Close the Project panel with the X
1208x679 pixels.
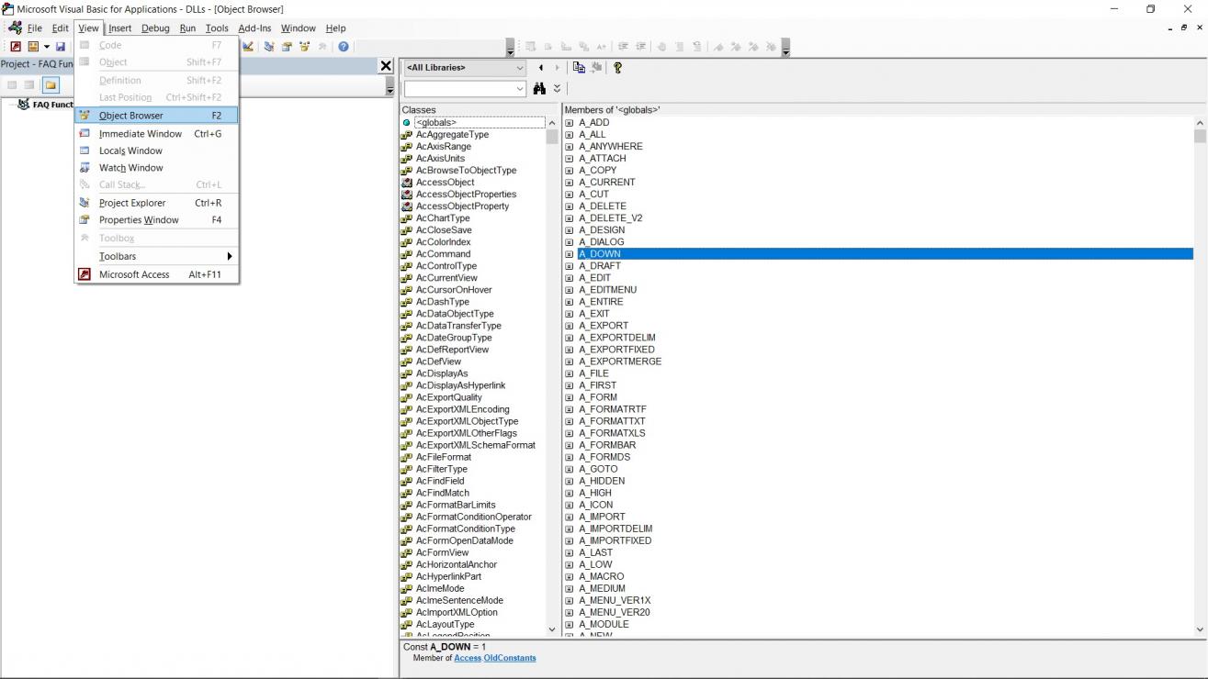coord(386,65)
